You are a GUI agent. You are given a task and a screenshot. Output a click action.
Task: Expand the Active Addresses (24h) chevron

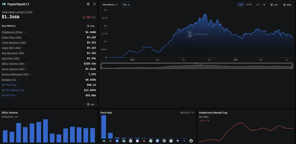point(31,75)
